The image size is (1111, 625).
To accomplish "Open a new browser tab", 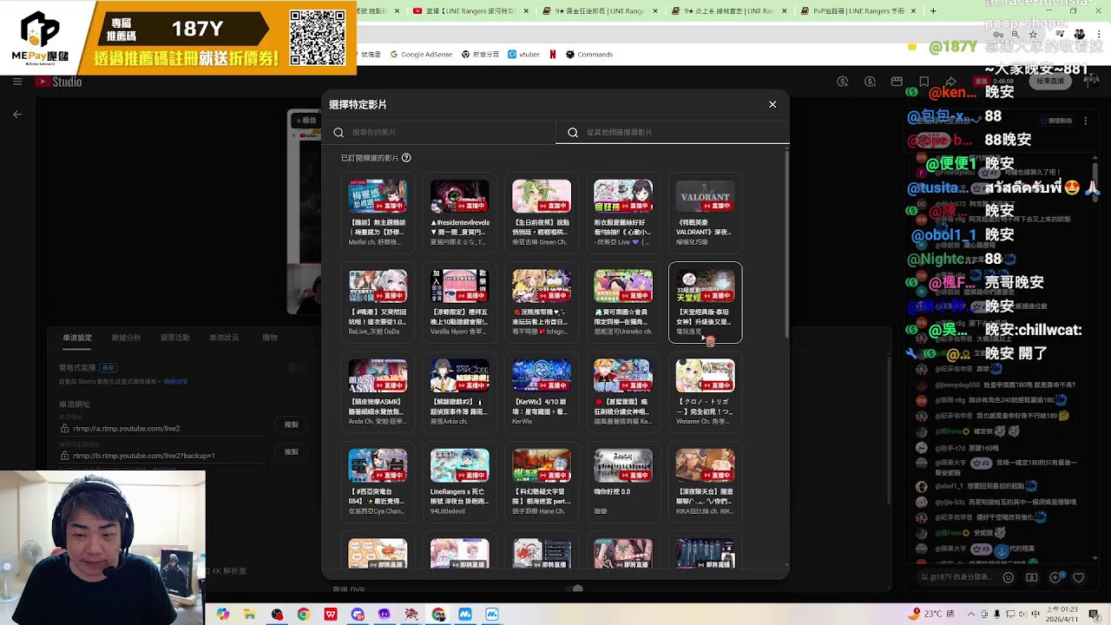I will [934, 11].
